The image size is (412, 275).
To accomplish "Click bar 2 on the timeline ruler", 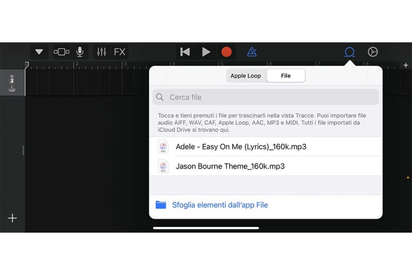I will pos(76,64).
